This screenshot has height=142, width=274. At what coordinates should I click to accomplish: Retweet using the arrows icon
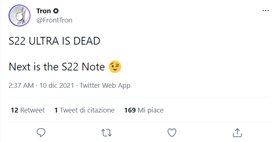(x=106, y=132)
